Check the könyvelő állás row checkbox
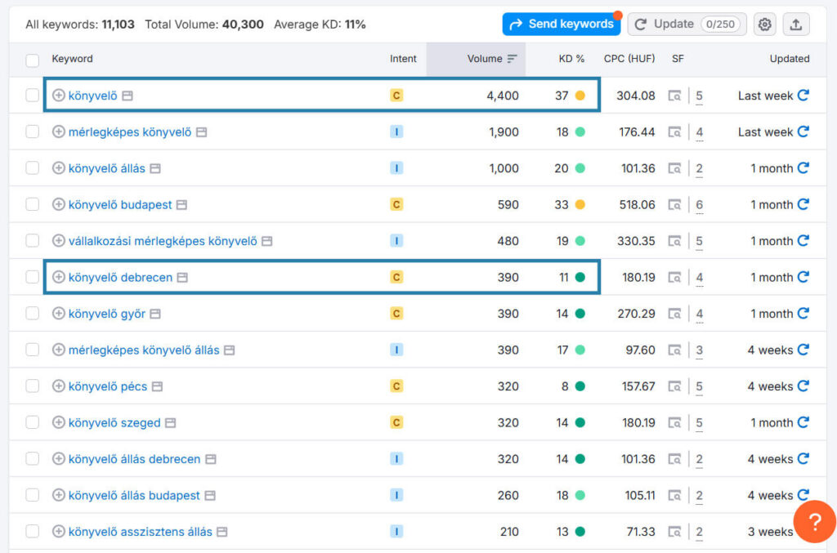This screenshot has width=837, height=553. pyautogui.click(x=33, y=168)
